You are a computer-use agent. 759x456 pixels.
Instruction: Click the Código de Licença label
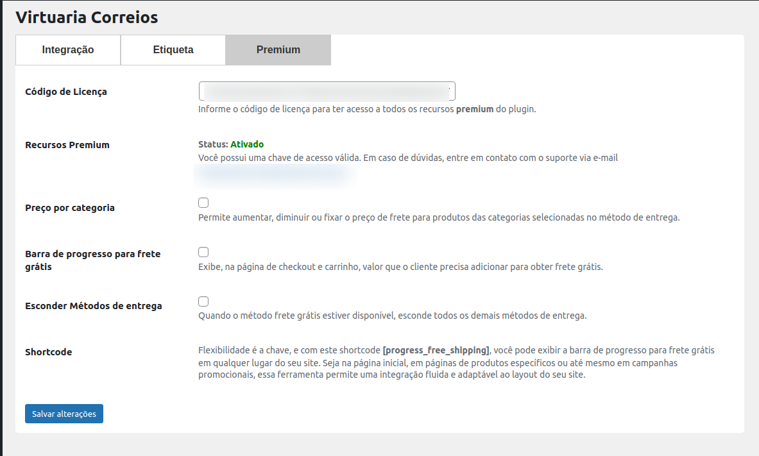coord(66,92)
